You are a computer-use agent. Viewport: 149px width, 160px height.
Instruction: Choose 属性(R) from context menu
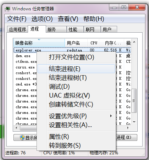click(76, 137)
